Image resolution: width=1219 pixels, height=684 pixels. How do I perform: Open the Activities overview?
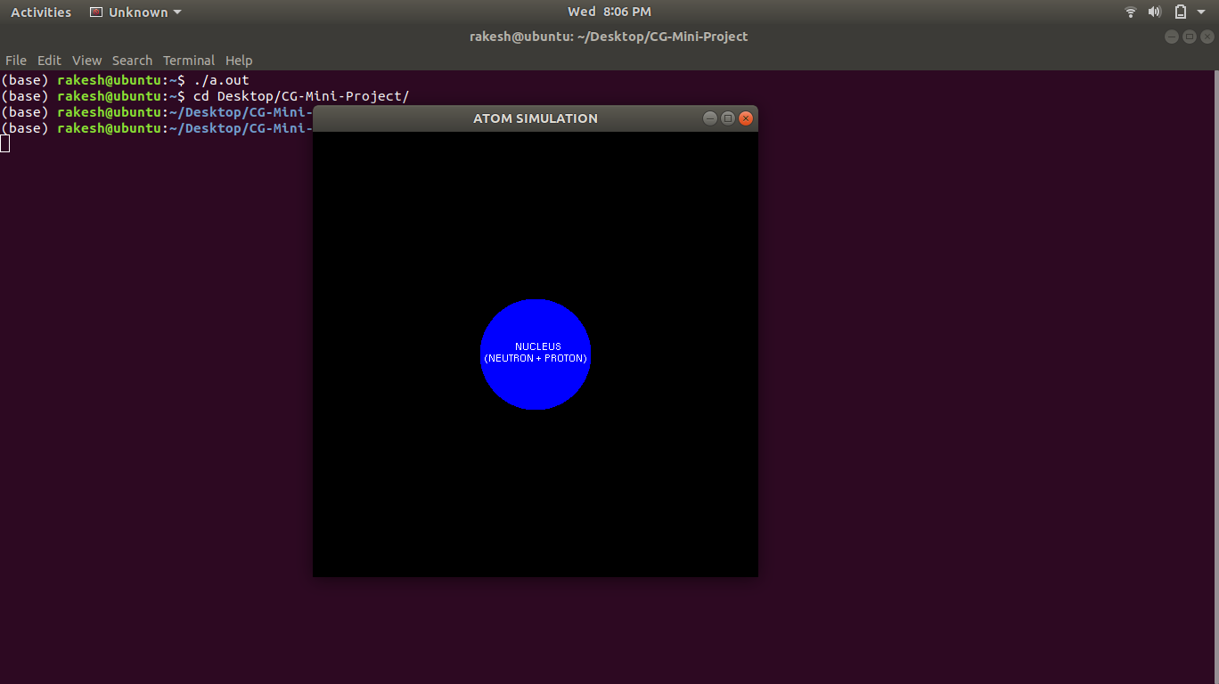pyautogui.click(x=41, y=12)
